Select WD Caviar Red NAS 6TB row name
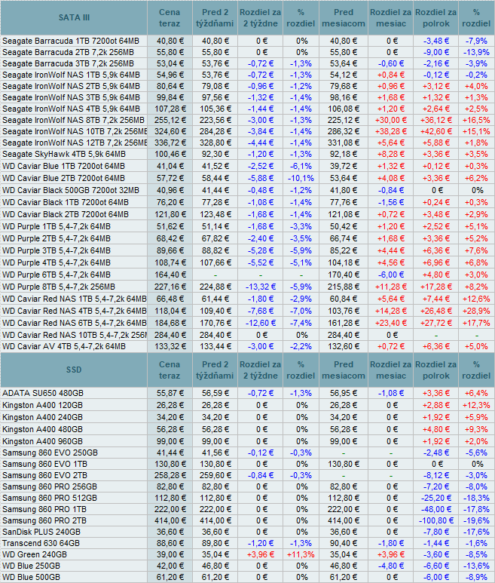Viewport: 495px width, 583px height. point(75,323)
